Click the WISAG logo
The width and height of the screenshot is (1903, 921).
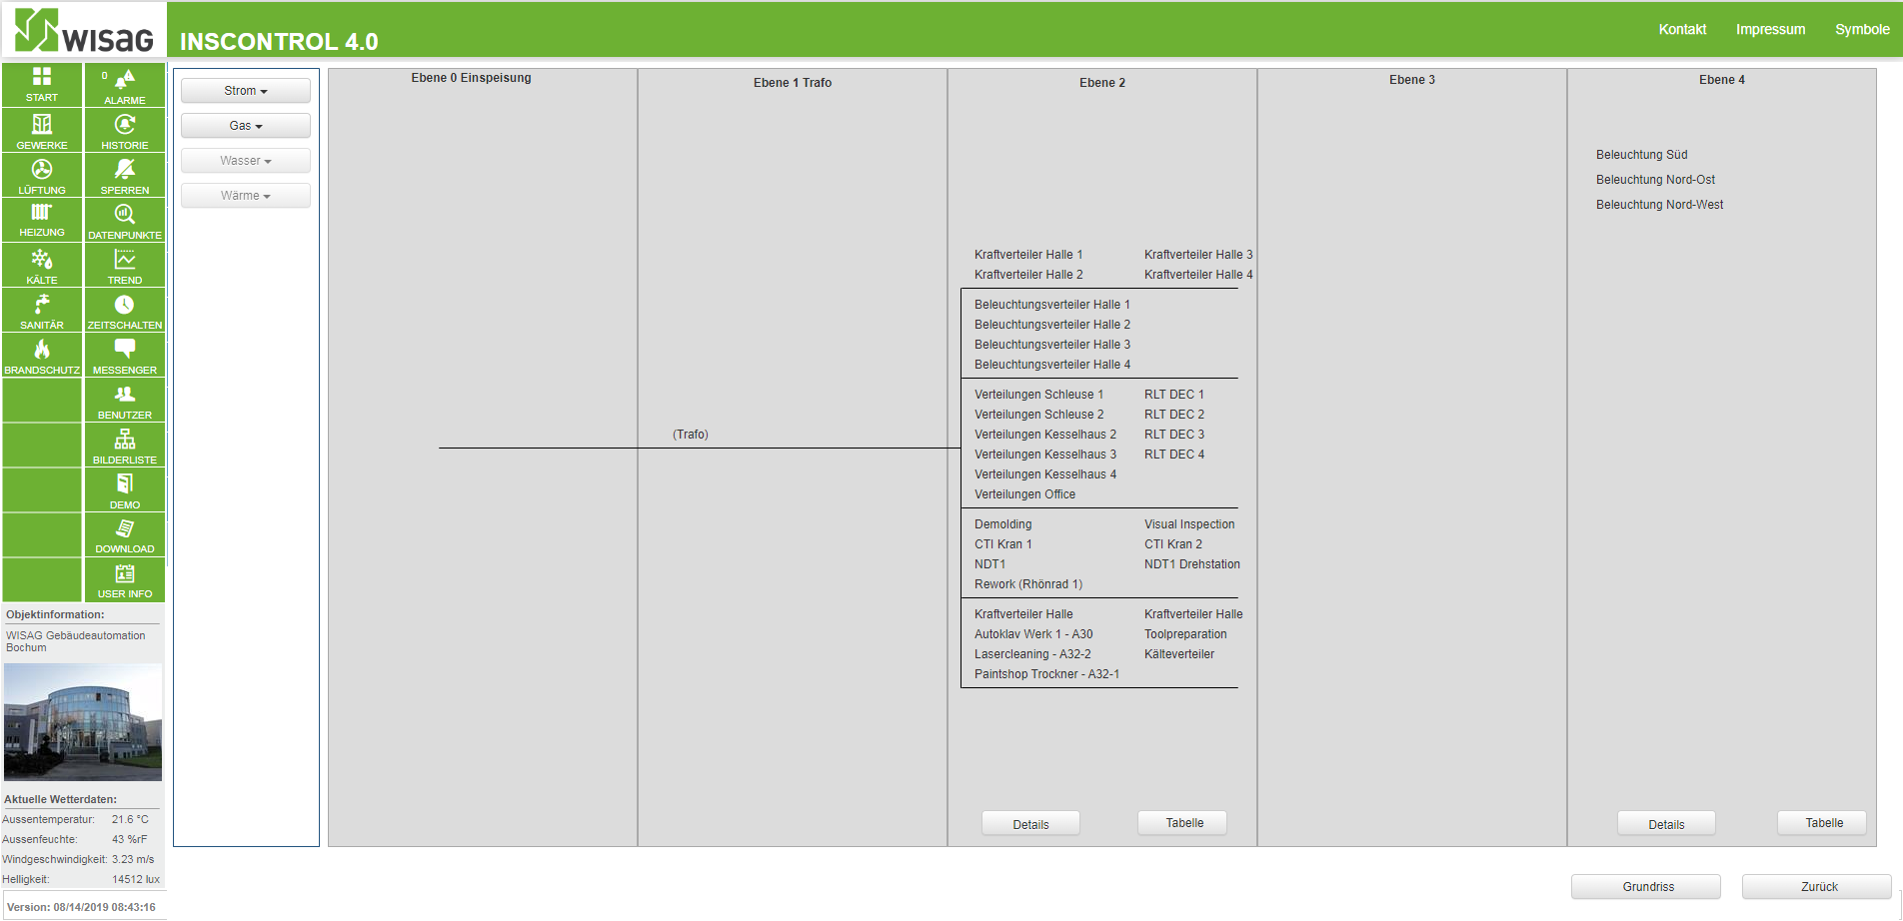(84, 30)
